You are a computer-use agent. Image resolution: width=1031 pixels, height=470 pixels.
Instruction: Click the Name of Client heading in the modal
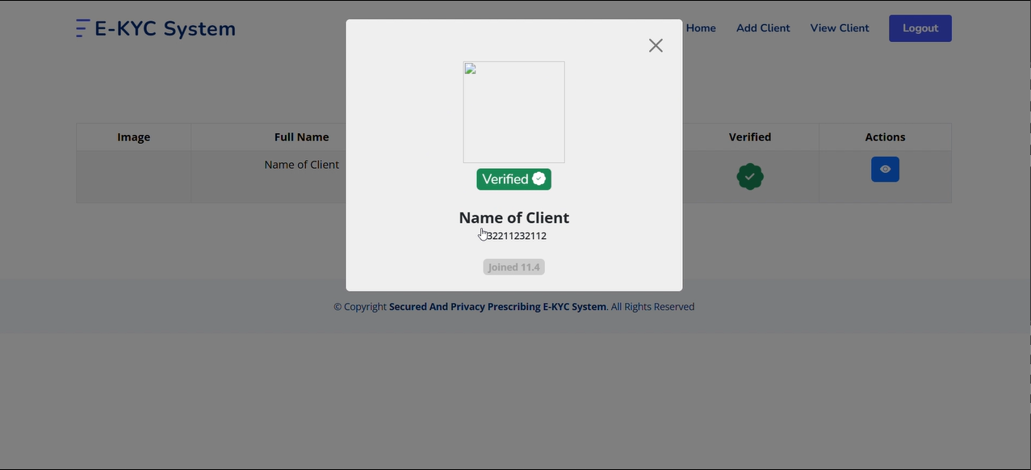(x=513, y=217)
